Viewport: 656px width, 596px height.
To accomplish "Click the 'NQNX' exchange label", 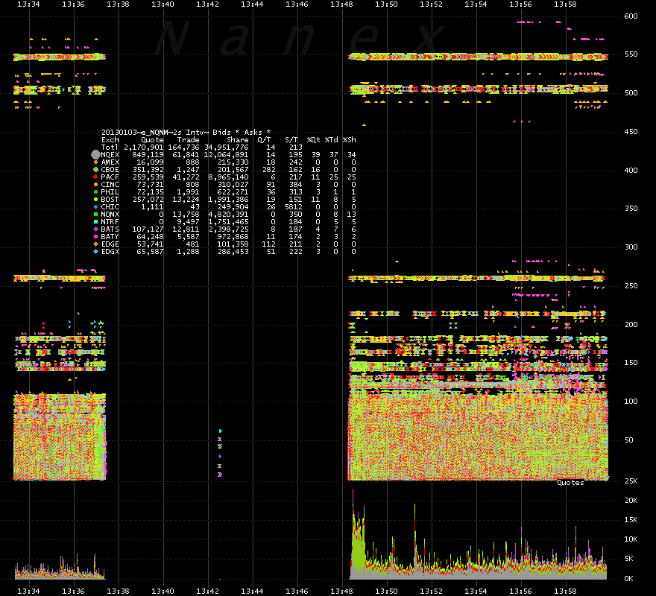I will coord(110,214).
